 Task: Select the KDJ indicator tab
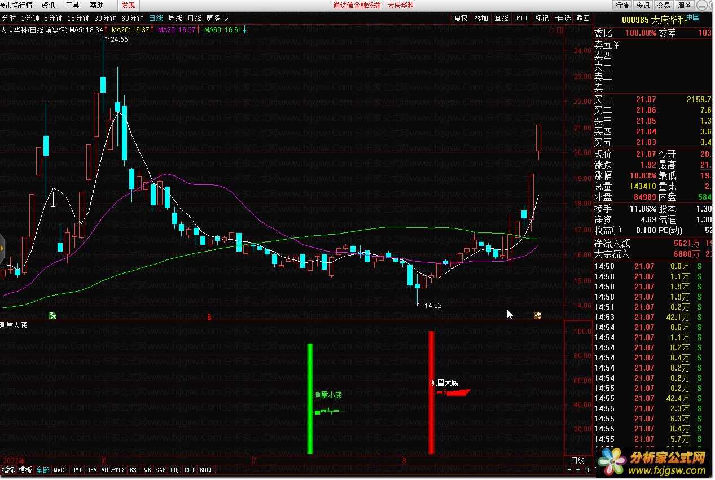pos(176,470)
